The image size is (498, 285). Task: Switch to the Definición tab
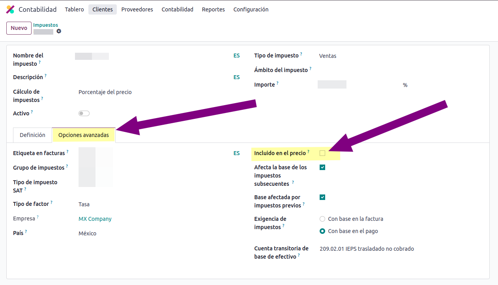click(x=32, y=135)
